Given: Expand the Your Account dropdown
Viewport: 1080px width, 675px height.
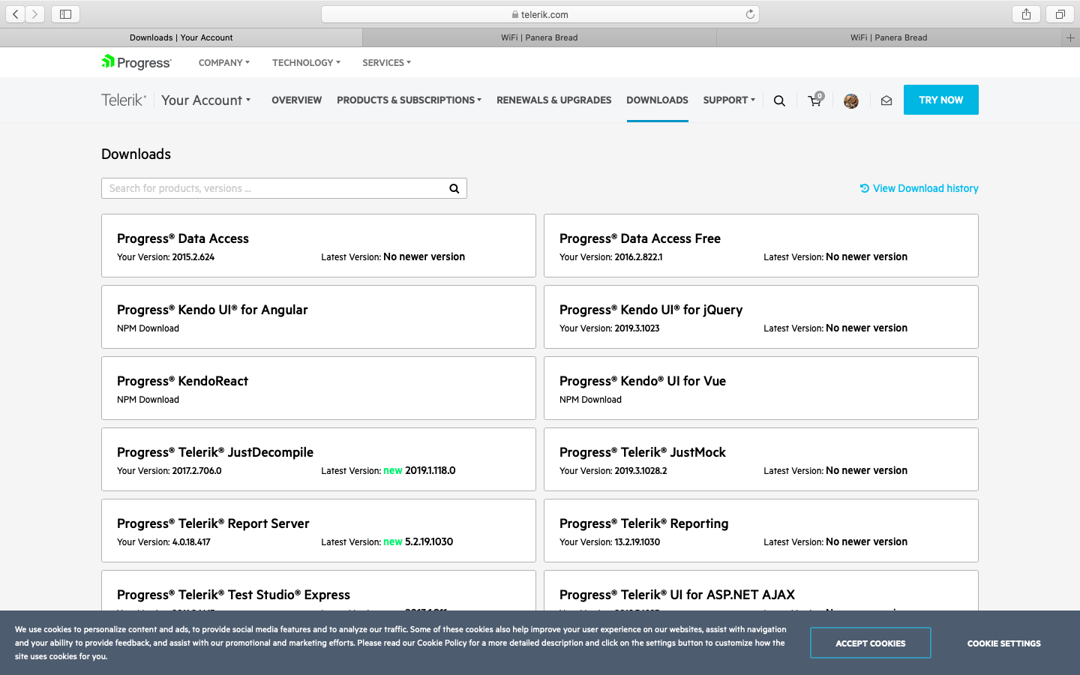Looking at the screenshot, I should [205, 100].
